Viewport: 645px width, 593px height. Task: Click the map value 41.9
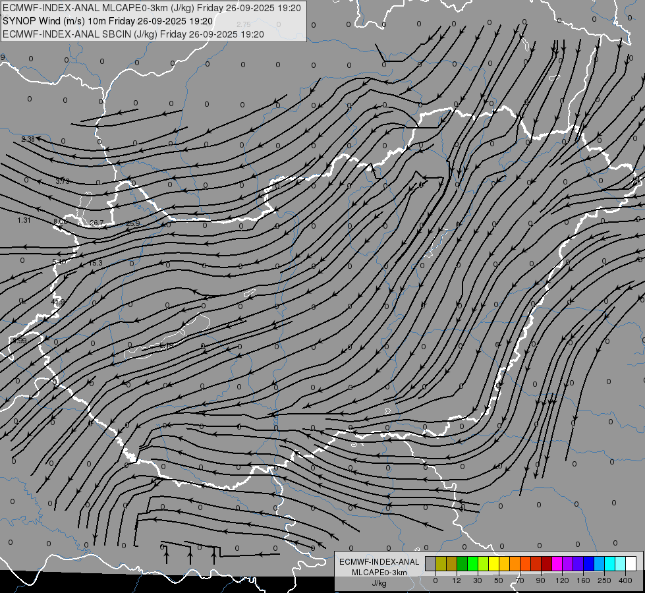(x=58, y=302)
